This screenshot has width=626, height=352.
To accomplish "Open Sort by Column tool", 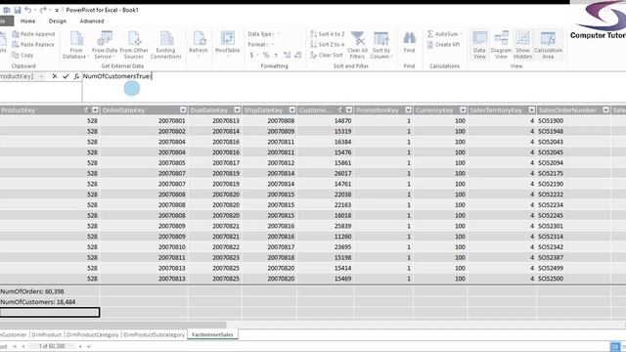I will pyautogui.click(x=381, y=45).
